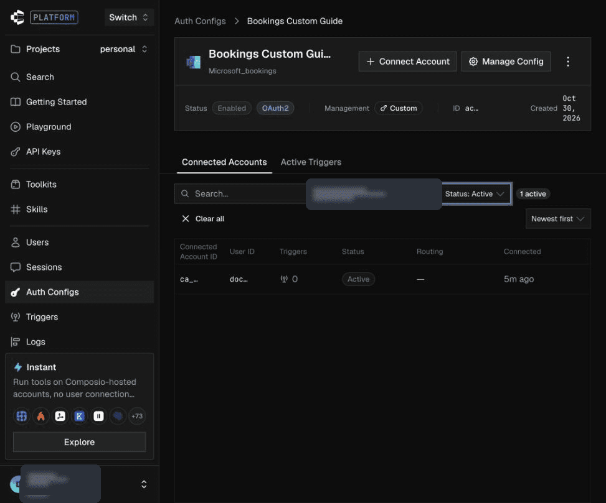
Task: Click the Playground play icon
Action: click(x=16, y=126)
